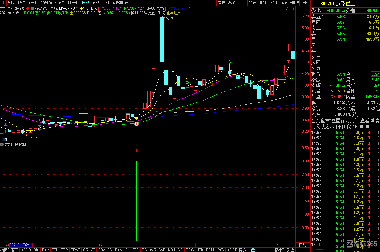Viewport: 380px width, 252px height.
Task: Select the RSI indicator
Action: coord(145,250)
